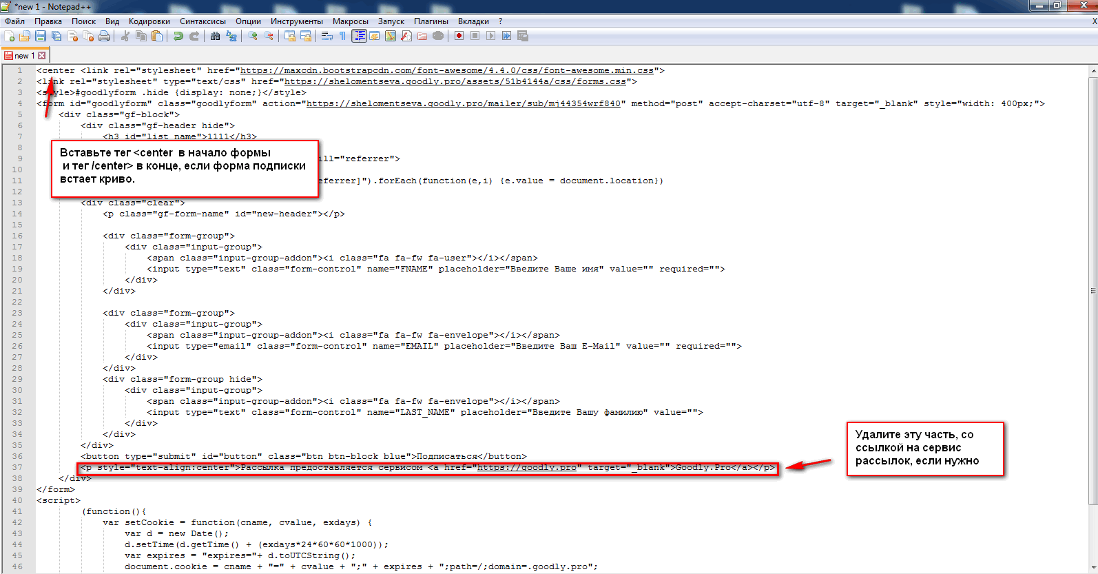Start macro recording with the red dot
The image size is (1098, 574).
coord(459,36)
